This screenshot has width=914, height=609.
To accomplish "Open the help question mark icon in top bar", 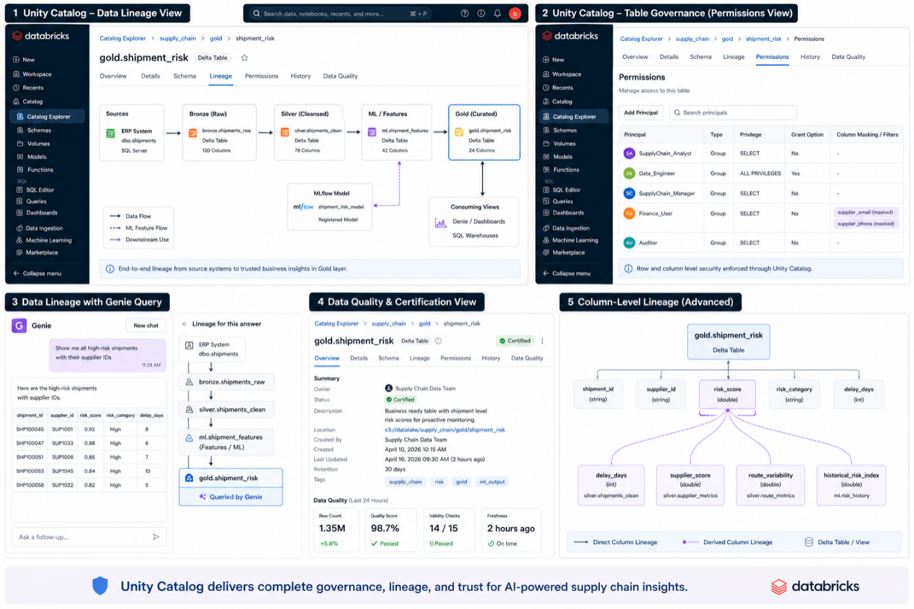I will point(465,13).
